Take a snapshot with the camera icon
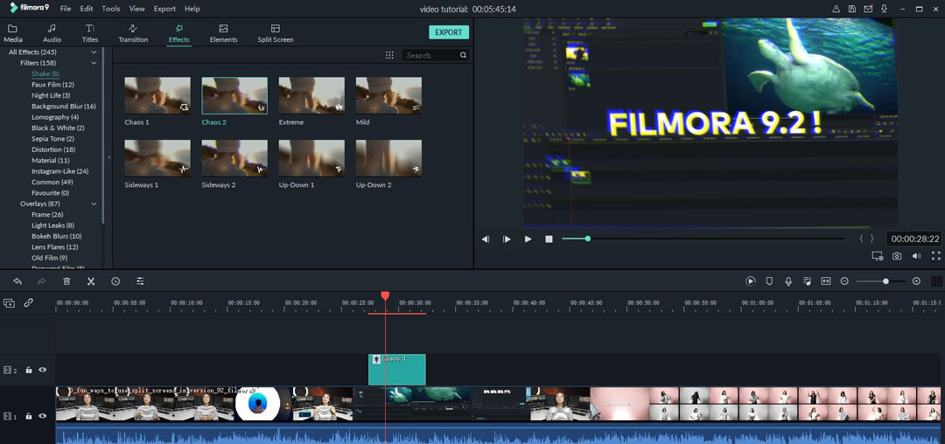The image size is (945, 444). pyautogui.click(x=897, y=256)
